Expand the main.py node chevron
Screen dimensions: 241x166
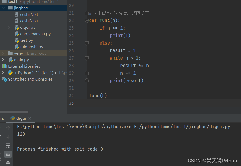[3, 60]
